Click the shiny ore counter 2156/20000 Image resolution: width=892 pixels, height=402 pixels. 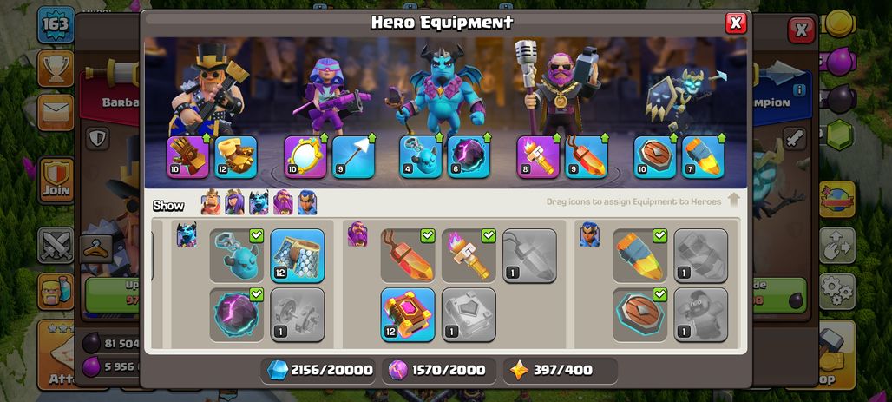(x=319, y=370)
